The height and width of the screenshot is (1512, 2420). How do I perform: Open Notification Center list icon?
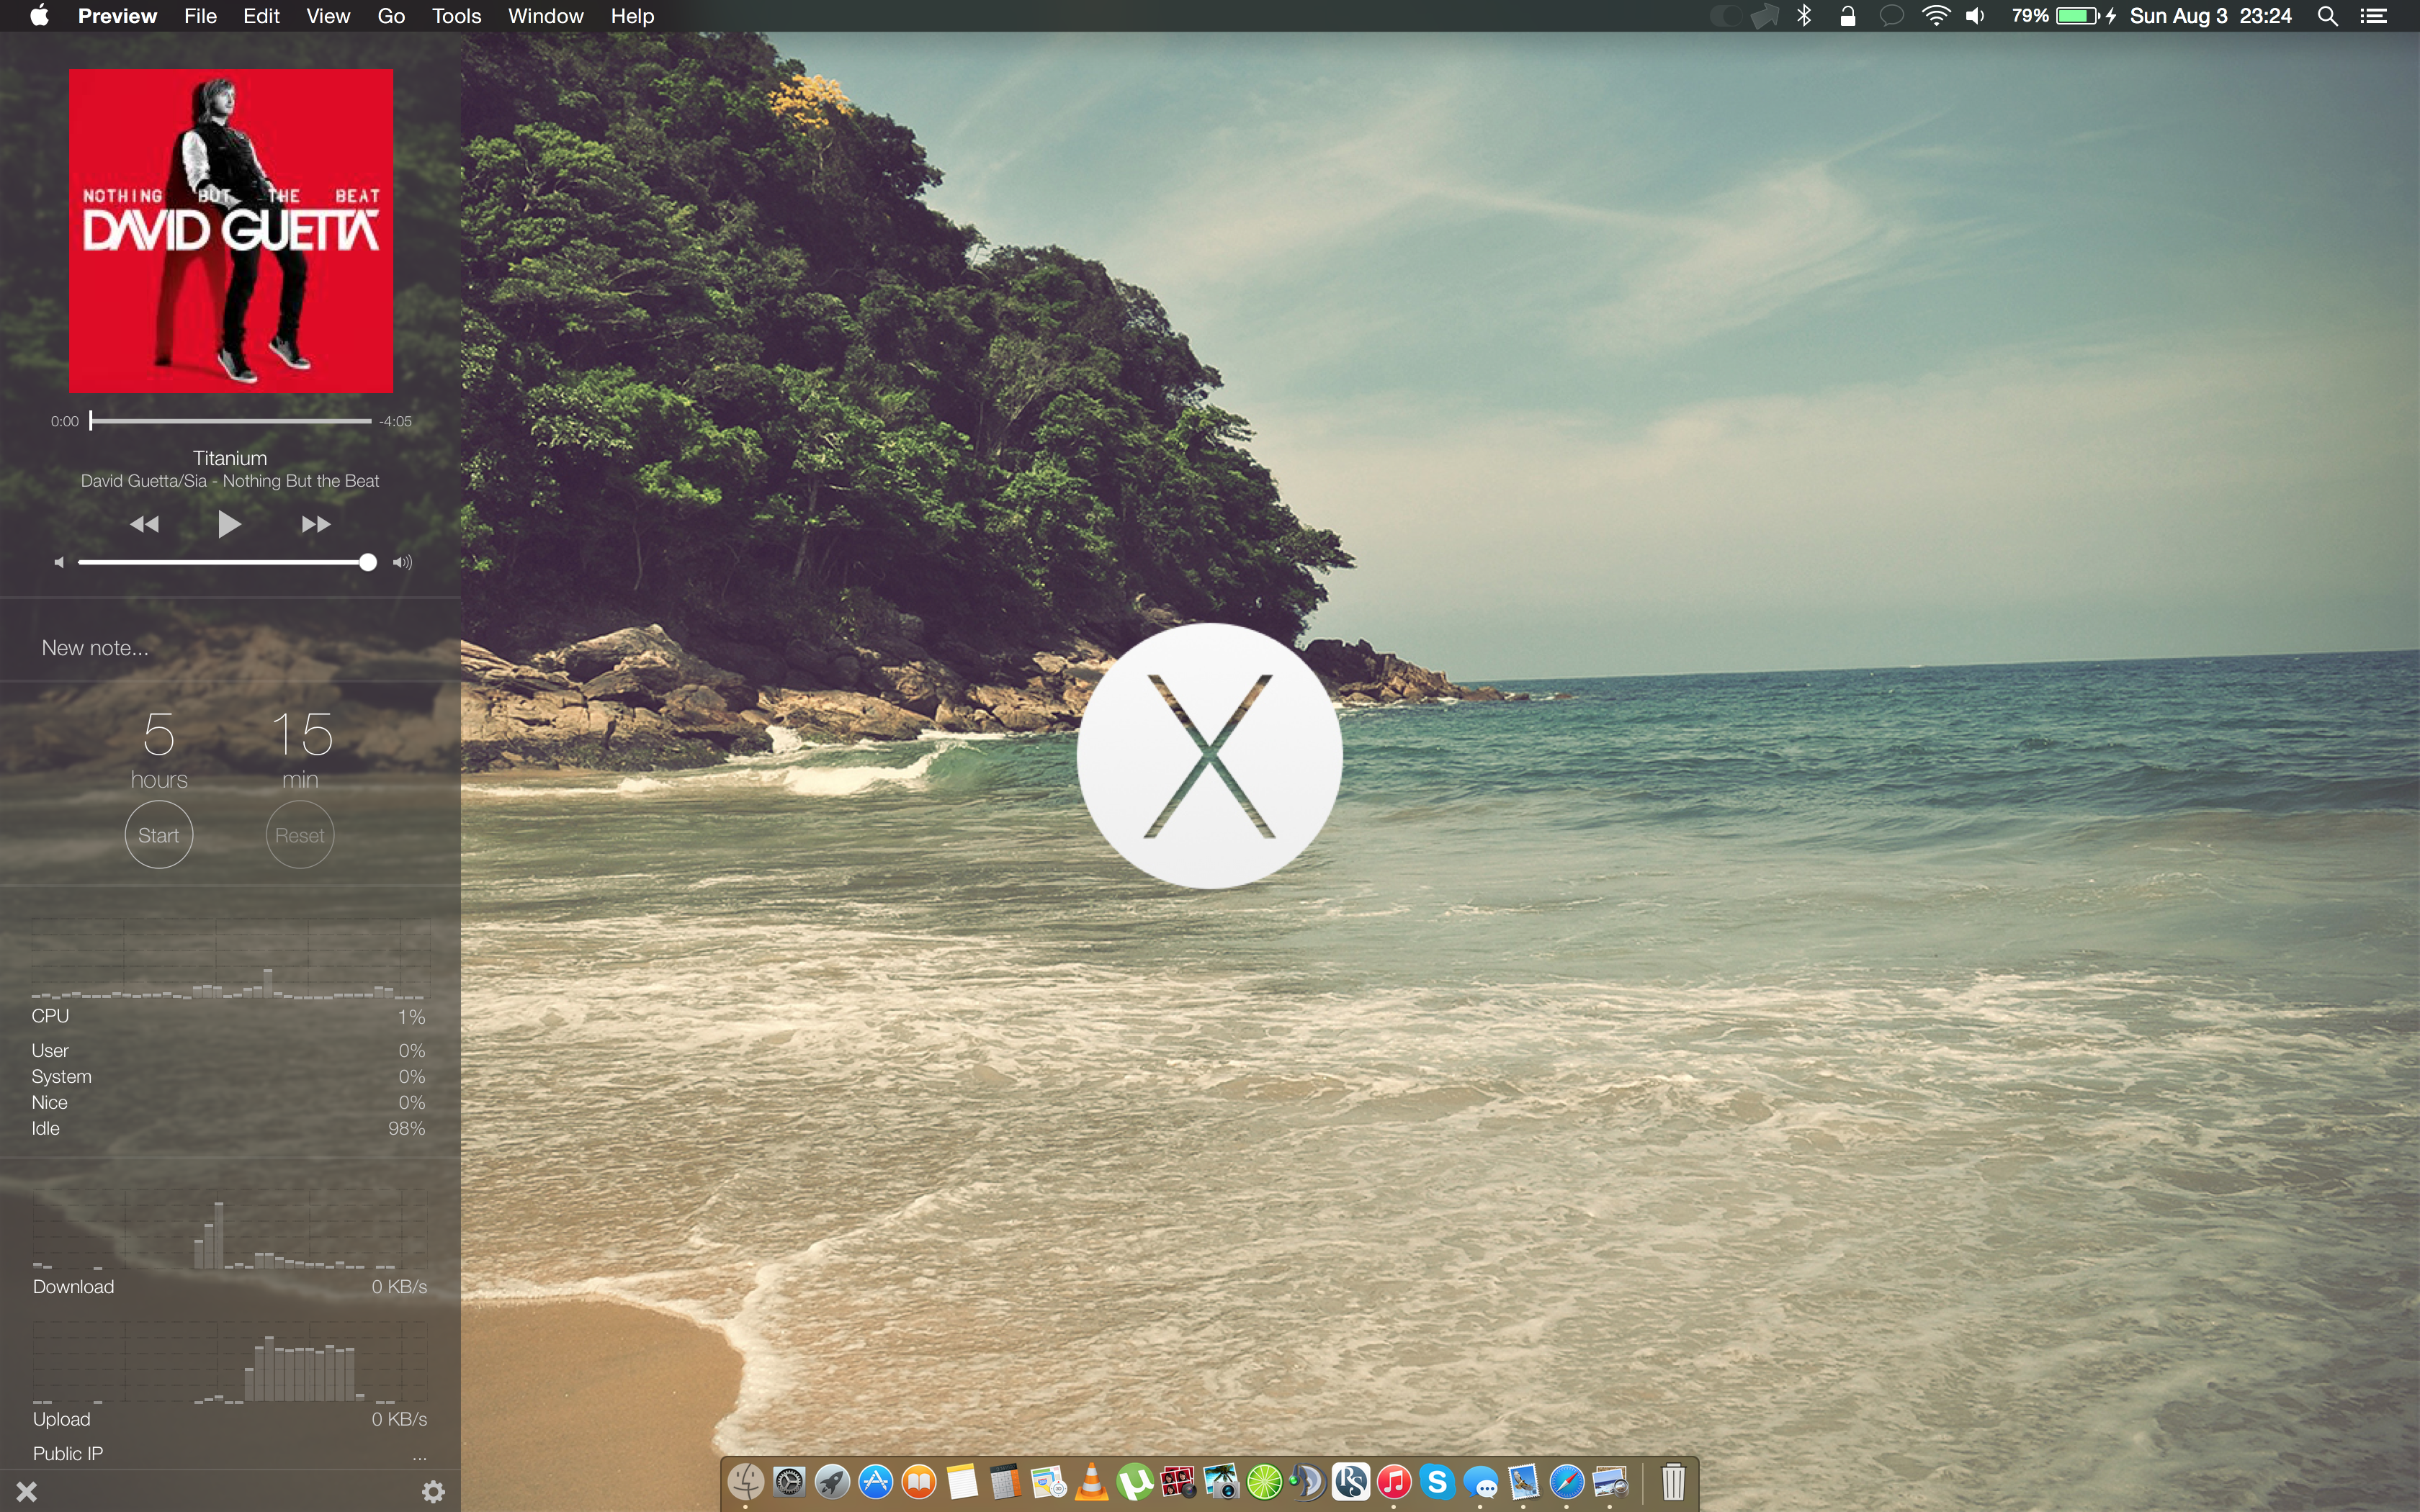click(2374, 16)
